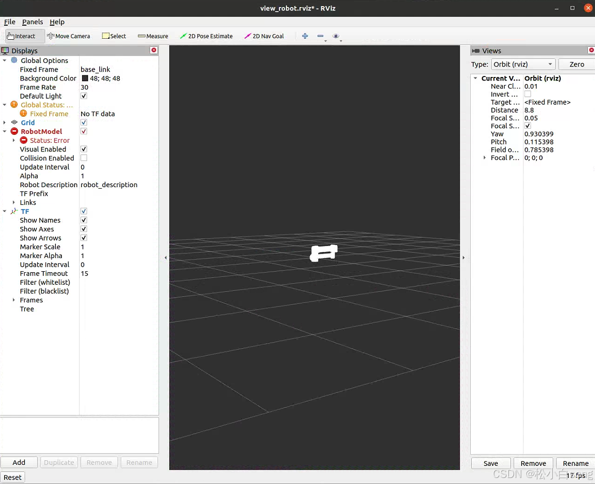Click the Status: Error red icon
This screenshot has height=484, width=595.
tap(24, 140)
